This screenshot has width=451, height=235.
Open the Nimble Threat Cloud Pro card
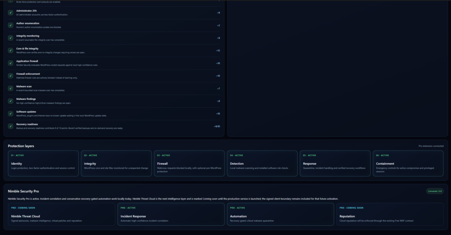(62, 214)
